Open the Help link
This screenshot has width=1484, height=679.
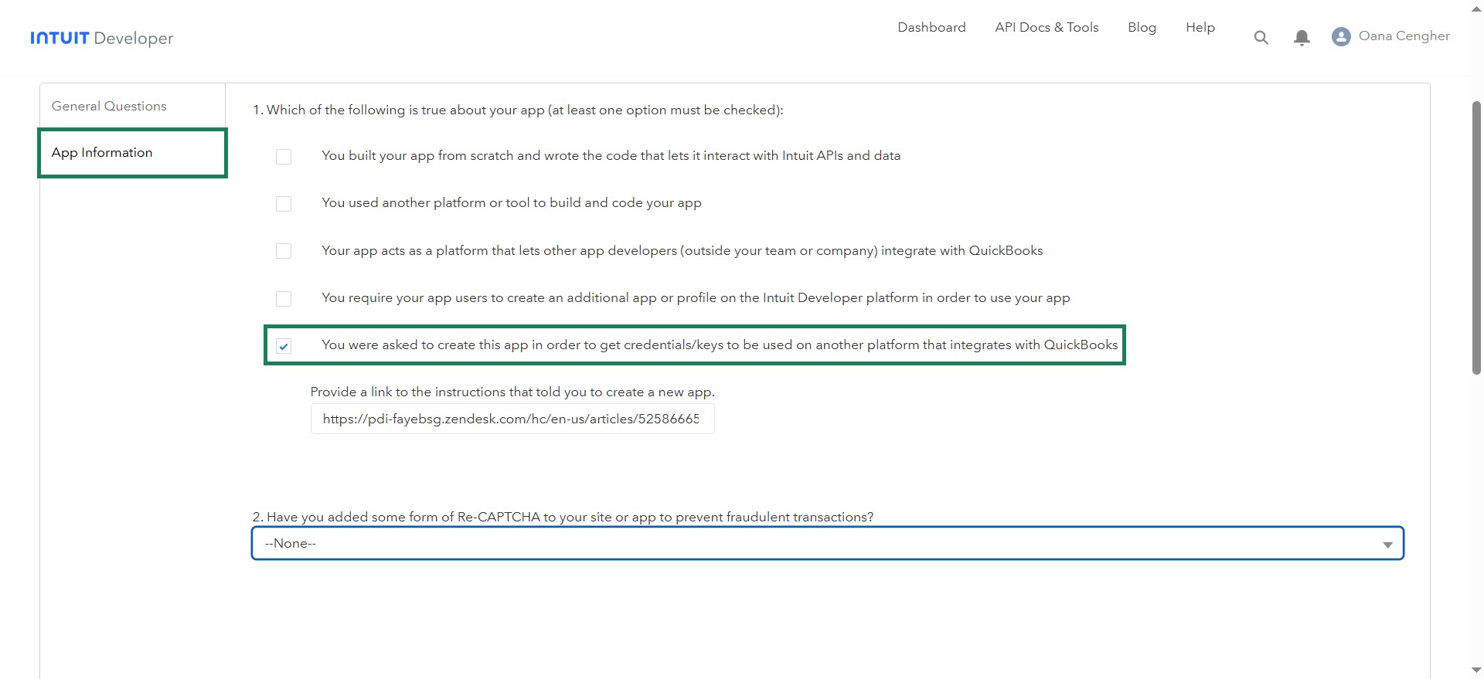[1200, 27]
